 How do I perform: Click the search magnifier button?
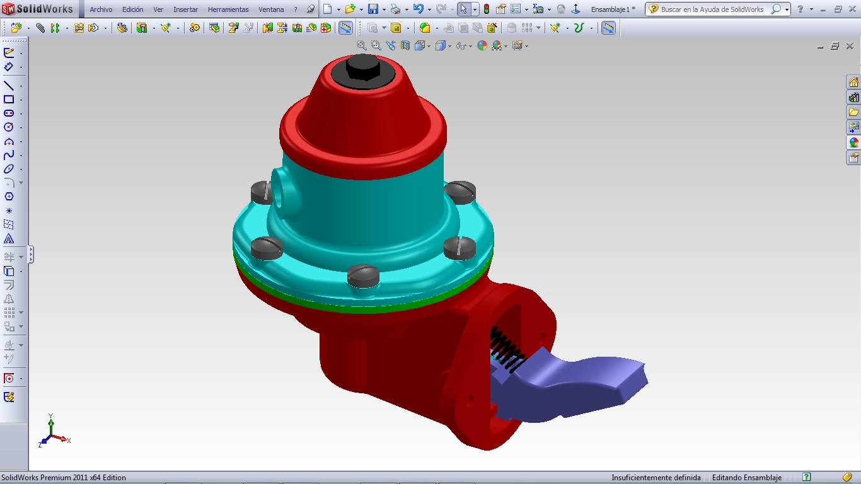coord(776,9)
